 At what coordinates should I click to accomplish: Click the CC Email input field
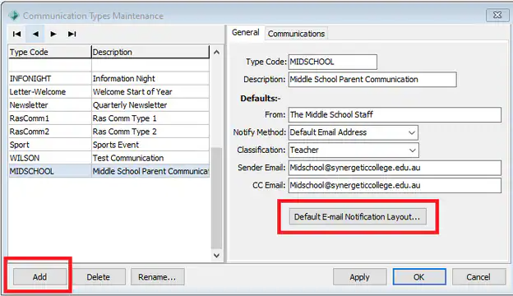[x=395, y=186]
